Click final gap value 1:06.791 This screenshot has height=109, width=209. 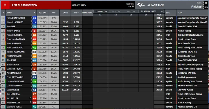[x=77, y=90]
